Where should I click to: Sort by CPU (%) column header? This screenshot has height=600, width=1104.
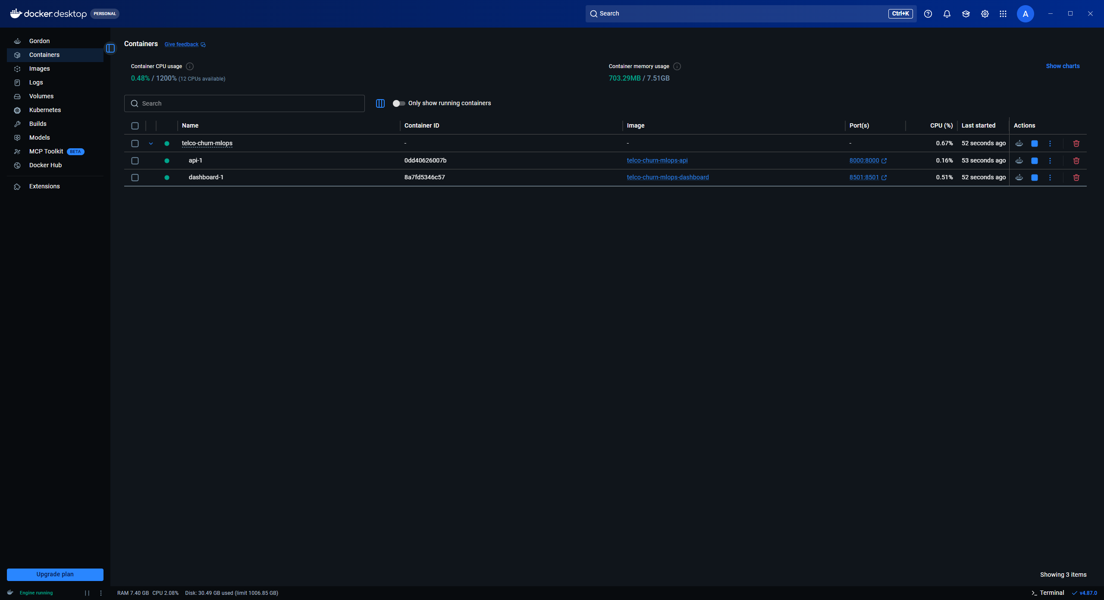pos(941,125)
